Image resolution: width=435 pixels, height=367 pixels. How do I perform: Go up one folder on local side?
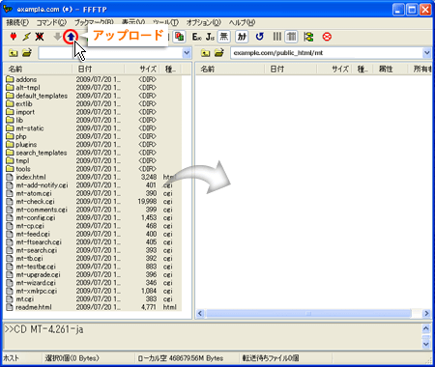pos(14,53)
